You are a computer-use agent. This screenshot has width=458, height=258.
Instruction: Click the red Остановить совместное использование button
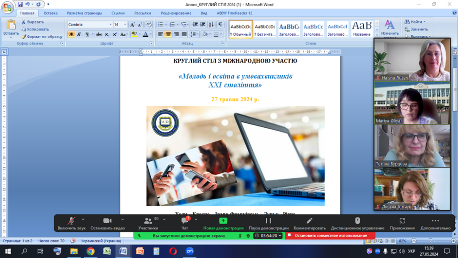[330, 235]
